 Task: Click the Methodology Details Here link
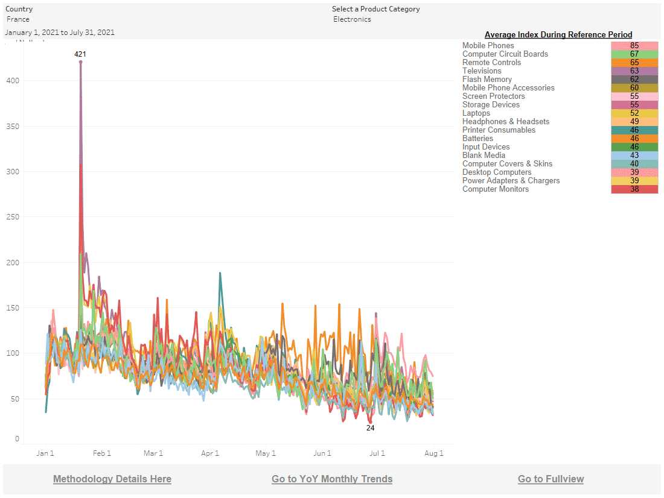coord(112,479)
